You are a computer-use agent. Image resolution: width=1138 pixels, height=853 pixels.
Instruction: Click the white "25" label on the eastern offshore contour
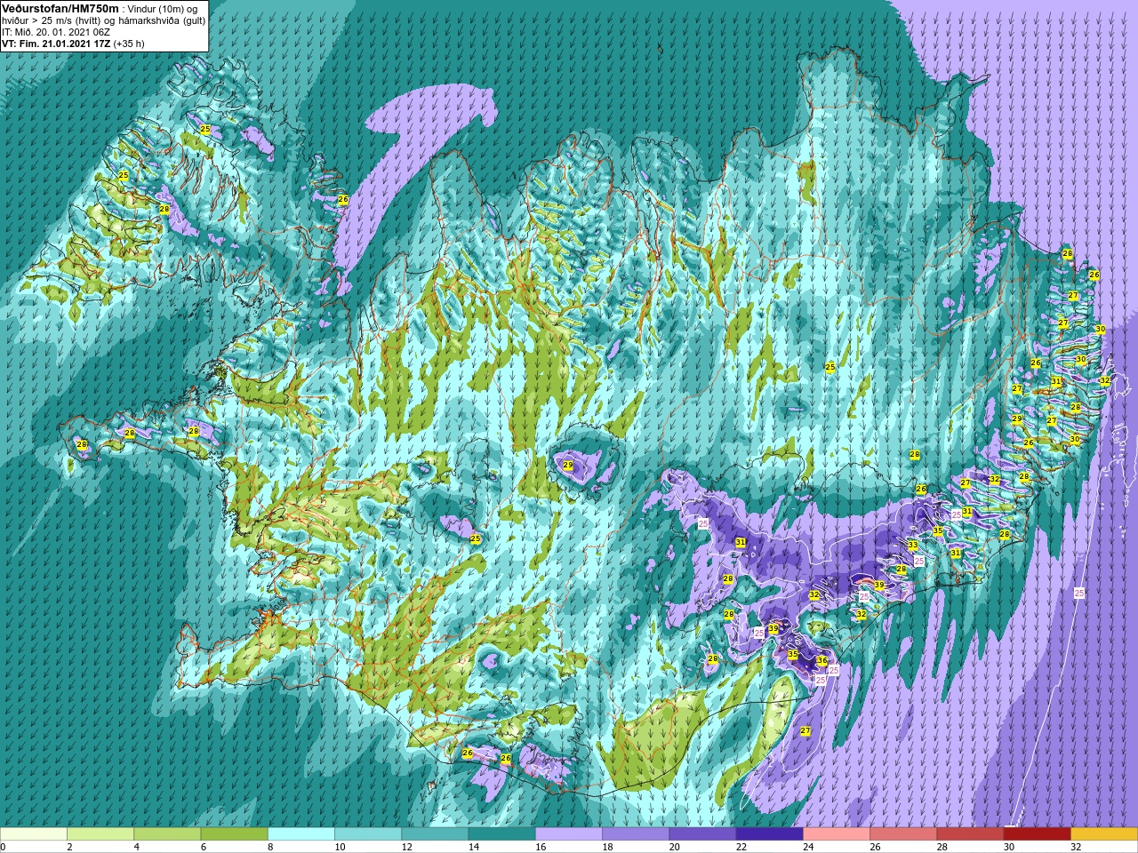(x=1079, y=593)
